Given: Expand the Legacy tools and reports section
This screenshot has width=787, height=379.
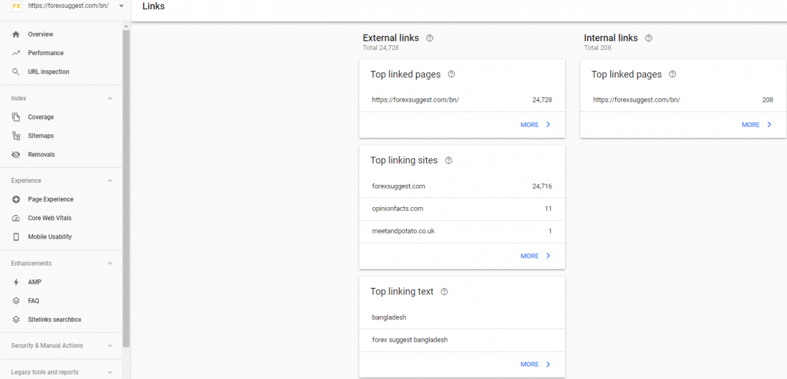Looking at the screenshot, I should click(110, 372).
